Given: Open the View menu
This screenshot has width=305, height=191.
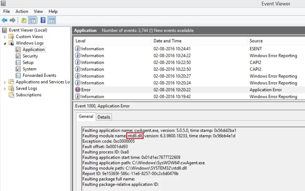Looking at the screenshot, I should [38, 11].
